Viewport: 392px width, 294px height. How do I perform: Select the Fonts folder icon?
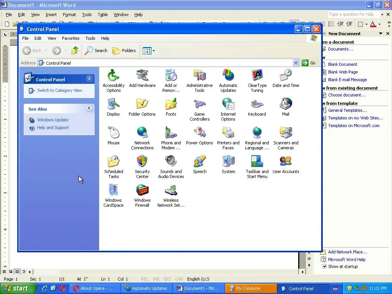click(x=171, y=107)
